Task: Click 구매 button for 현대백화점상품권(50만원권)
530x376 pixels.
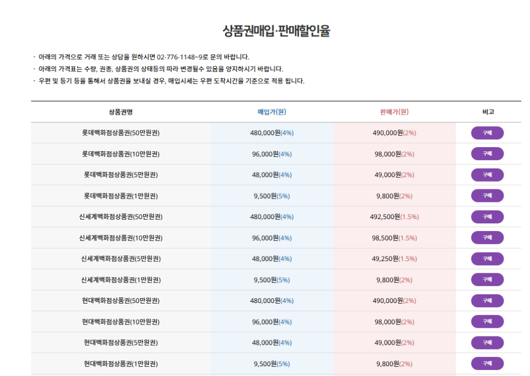Action: tap(487, 301)
